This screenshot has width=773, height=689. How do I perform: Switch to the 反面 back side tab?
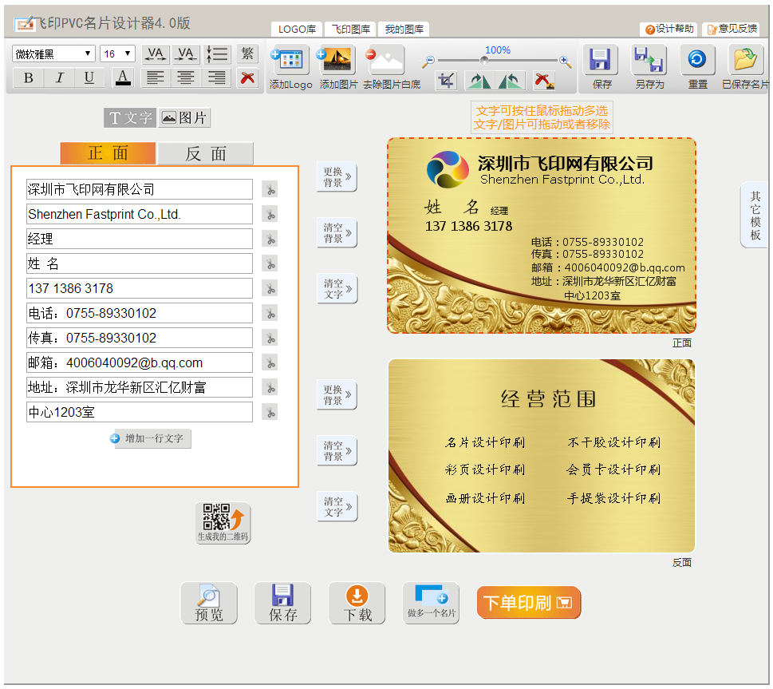206,152
